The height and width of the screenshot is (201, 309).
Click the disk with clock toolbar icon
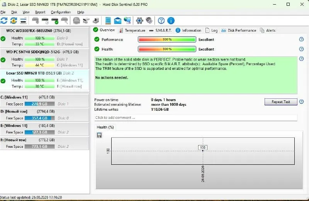coord(45,21)
